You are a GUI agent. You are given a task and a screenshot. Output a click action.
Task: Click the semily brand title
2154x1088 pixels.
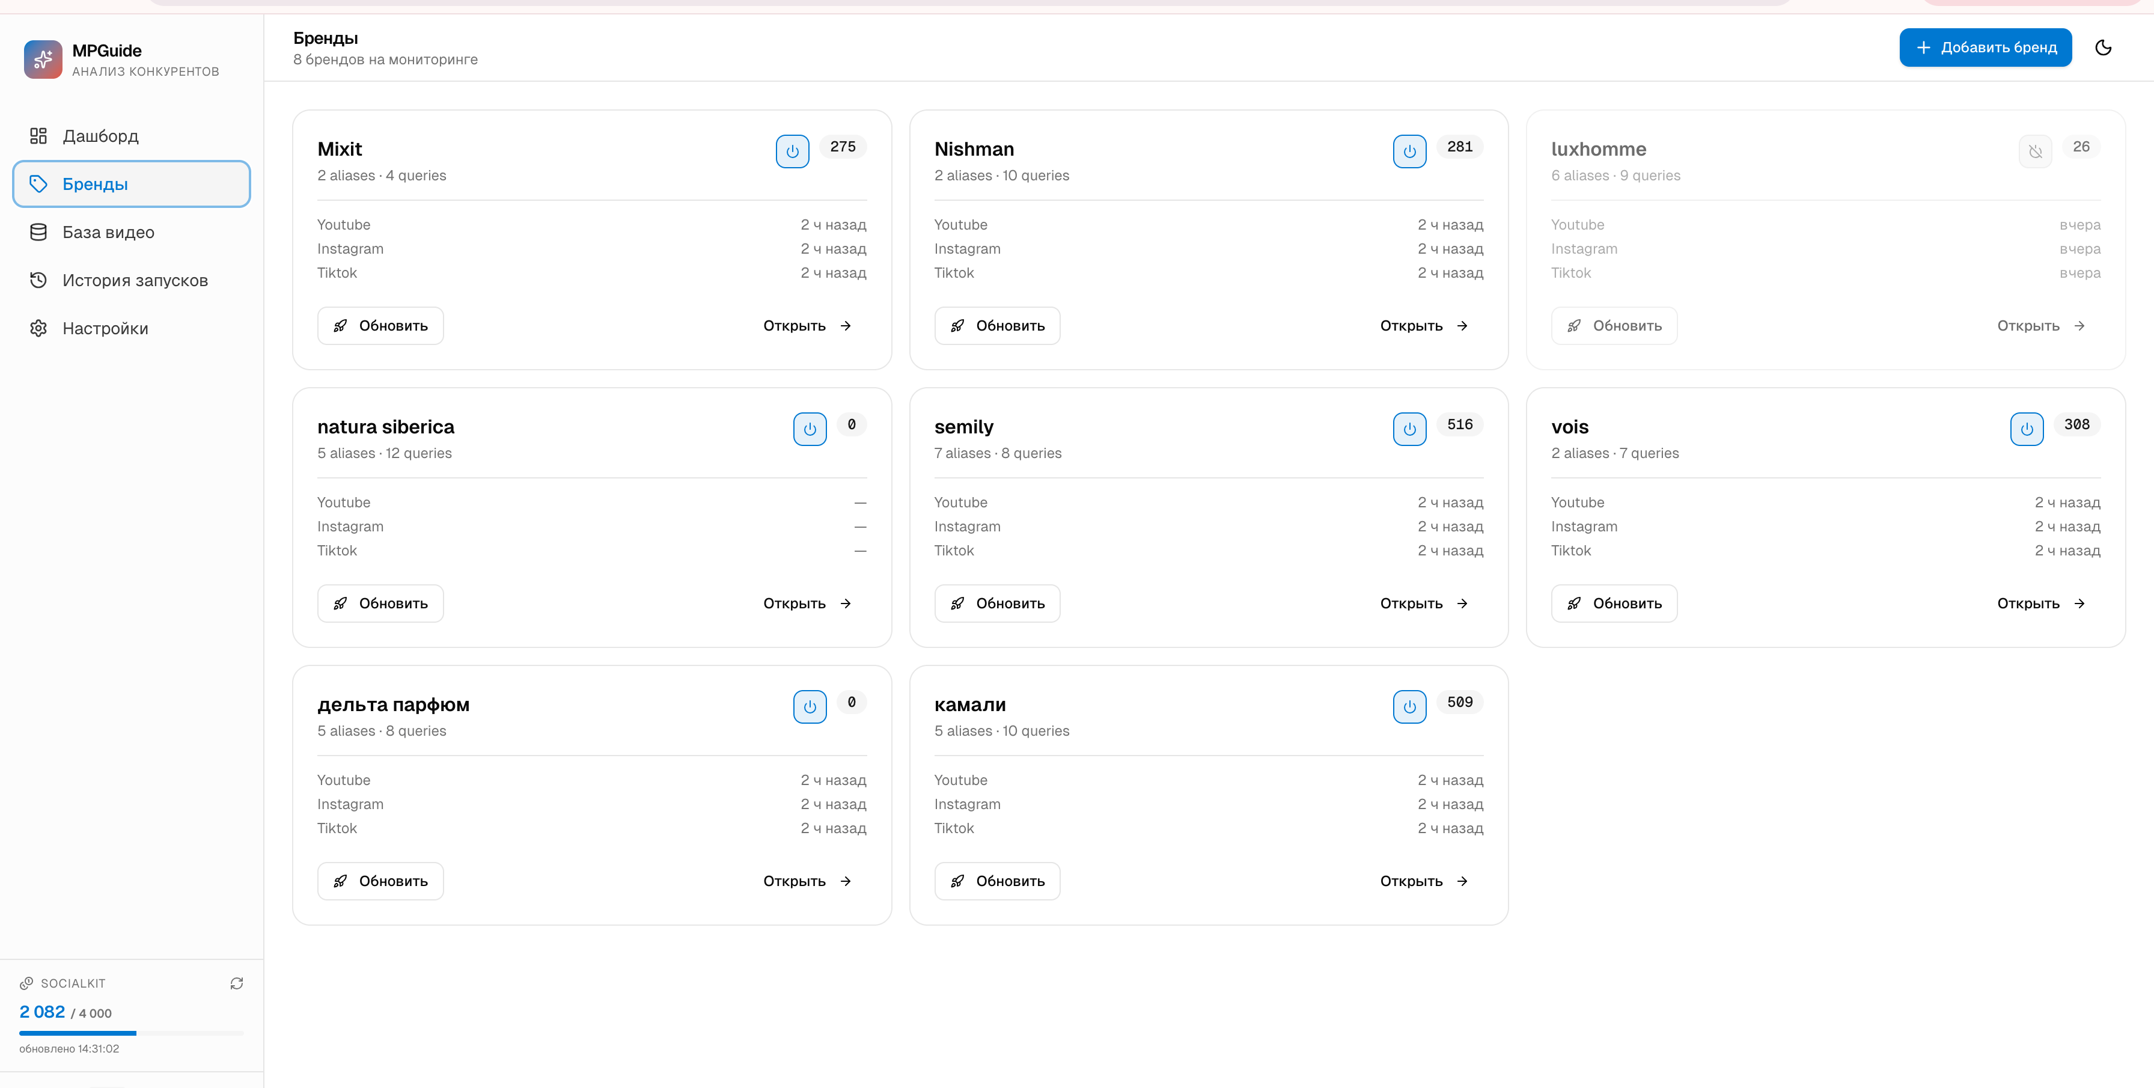(x=964, y=427)
